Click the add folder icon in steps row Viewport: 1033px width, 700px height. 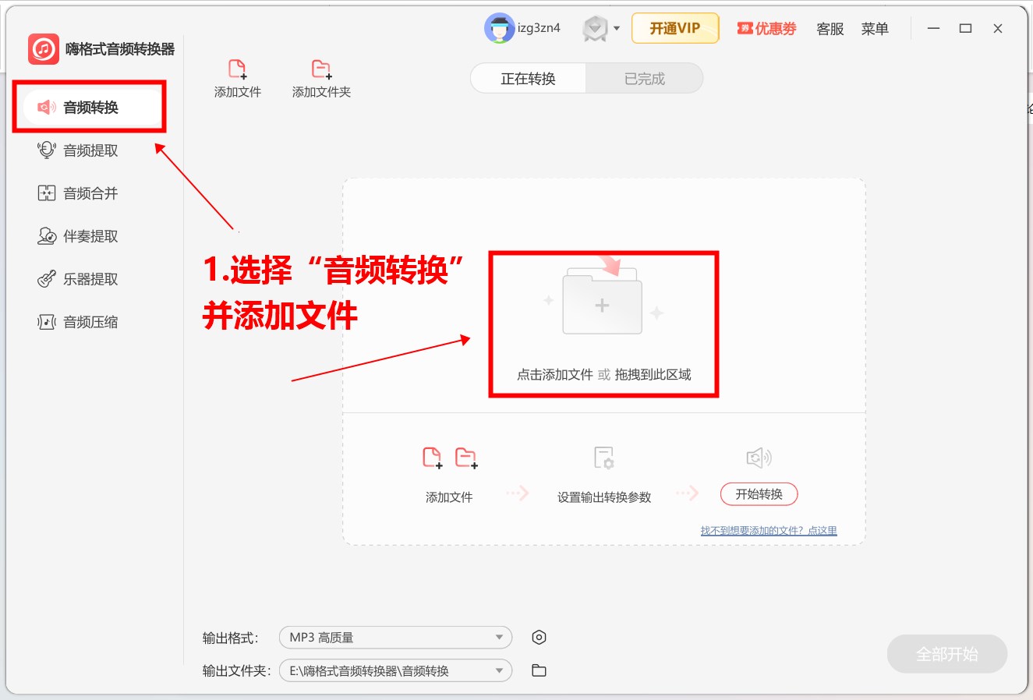[x=466, y=458]
